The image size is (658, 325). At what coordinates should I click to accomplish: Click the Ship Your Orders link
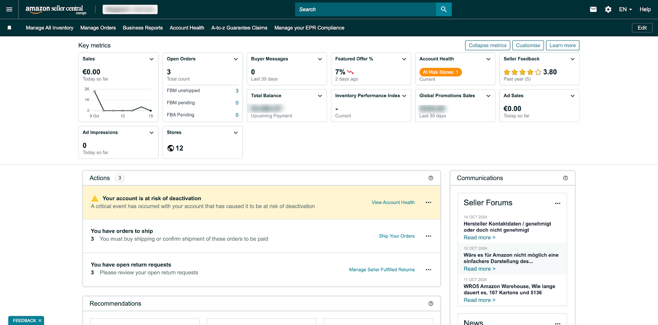(x=397, y=236)
